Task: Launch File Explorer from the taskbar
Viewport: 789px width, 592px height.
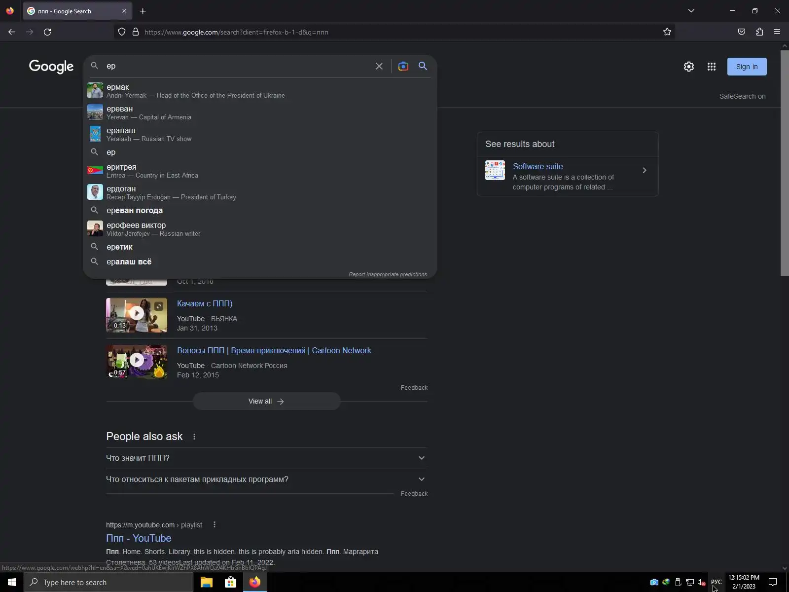Action: [206, 582]
